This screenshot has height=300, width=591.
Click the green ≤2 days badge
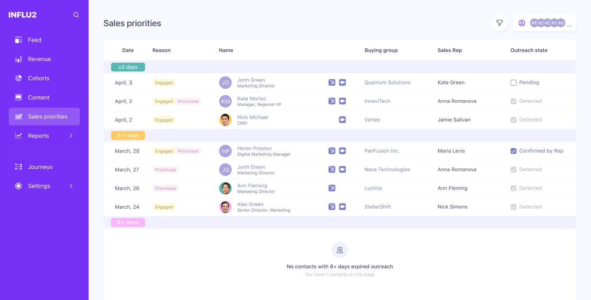click(x=128, y=67)
